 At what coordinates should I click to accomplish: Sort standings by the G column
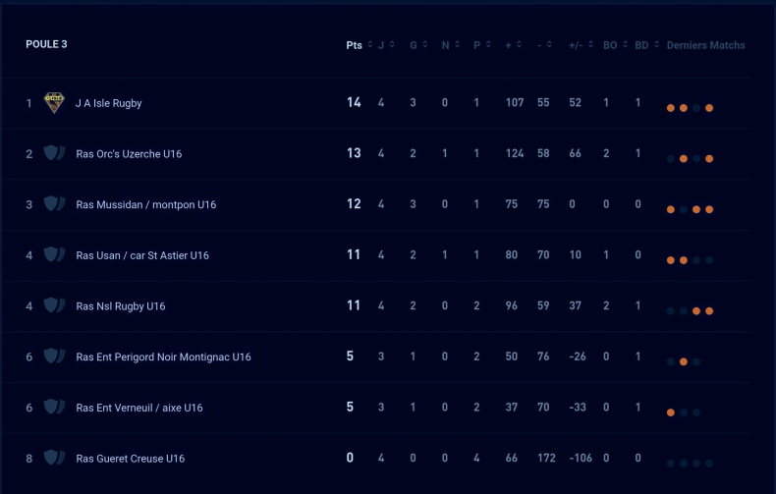(416, 45)
